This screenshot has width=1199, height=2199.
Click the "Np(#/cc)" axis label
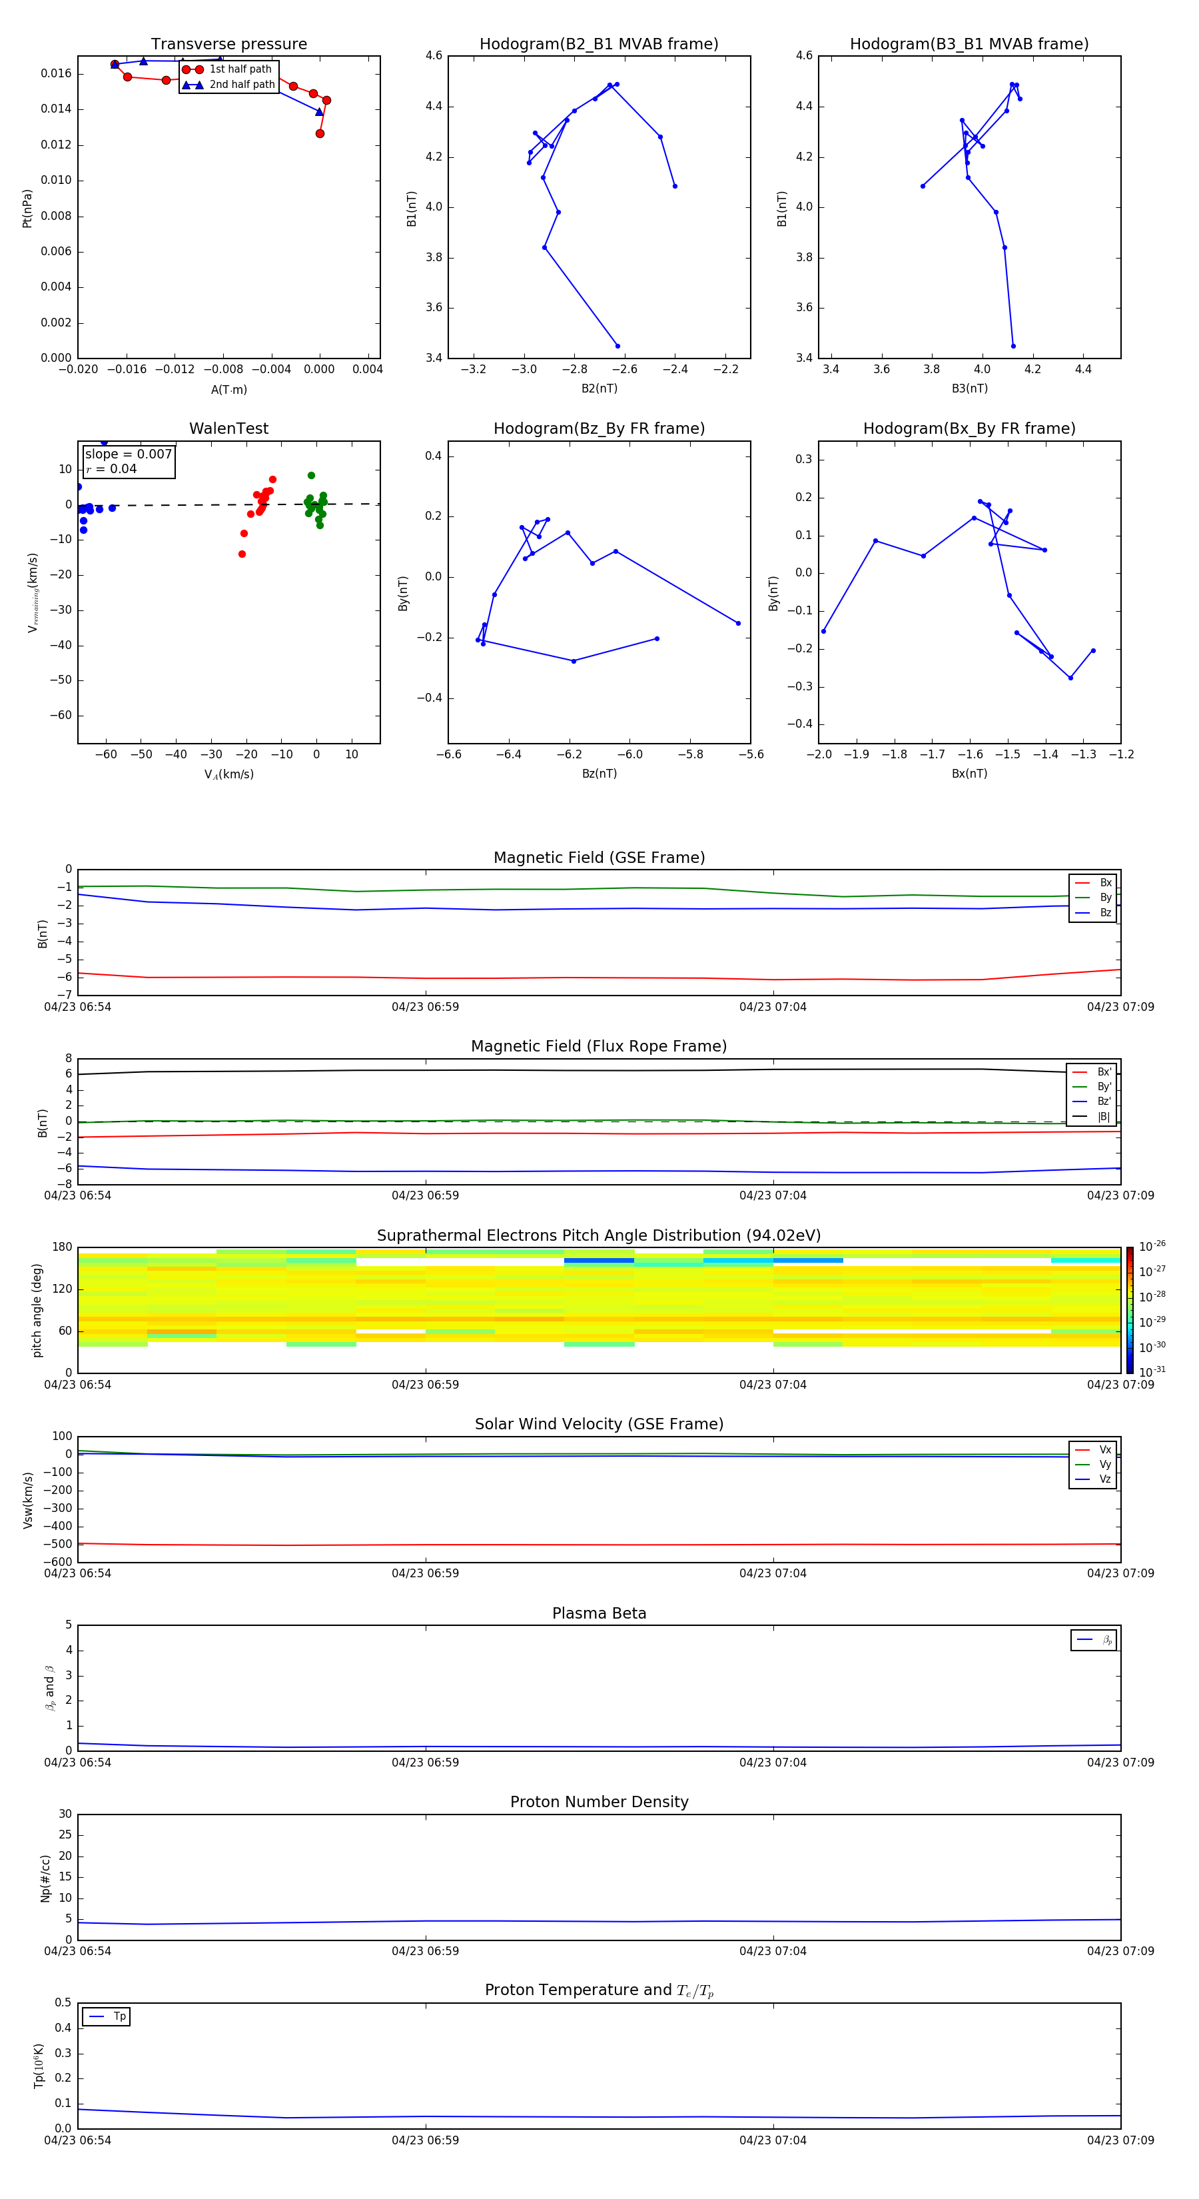click(46, 1878)
